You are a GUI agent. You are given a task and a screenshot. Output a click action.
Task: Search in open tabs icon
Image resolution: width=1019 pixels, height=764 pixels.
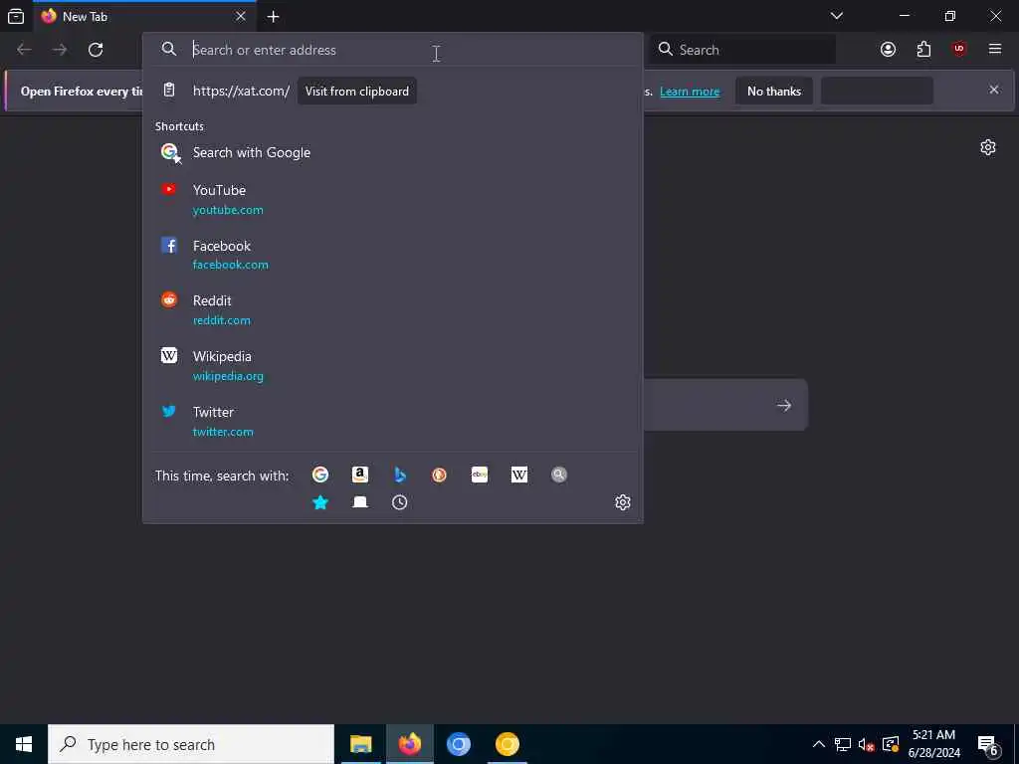pyautogui.click(x=360, y=502)
